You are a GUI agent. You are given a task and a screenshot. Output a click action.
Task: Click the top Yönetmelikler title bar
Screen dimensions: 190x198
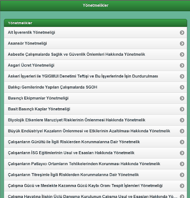pyautogui.click(x=95, y=5)
